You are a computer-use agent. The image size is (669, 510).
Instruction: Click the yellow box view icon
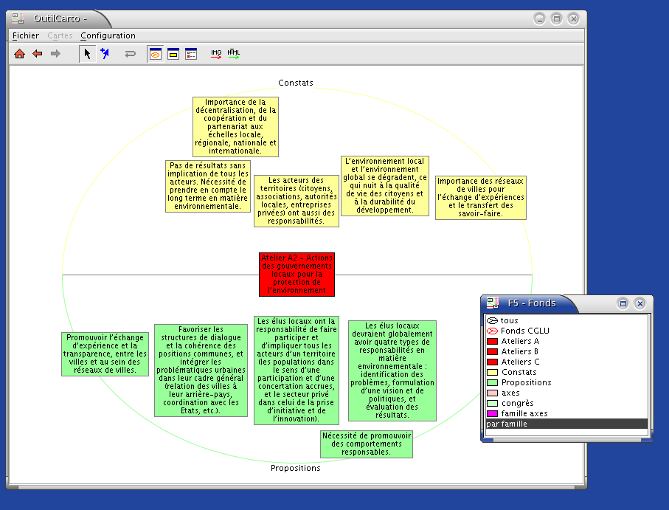coord(173,54)
